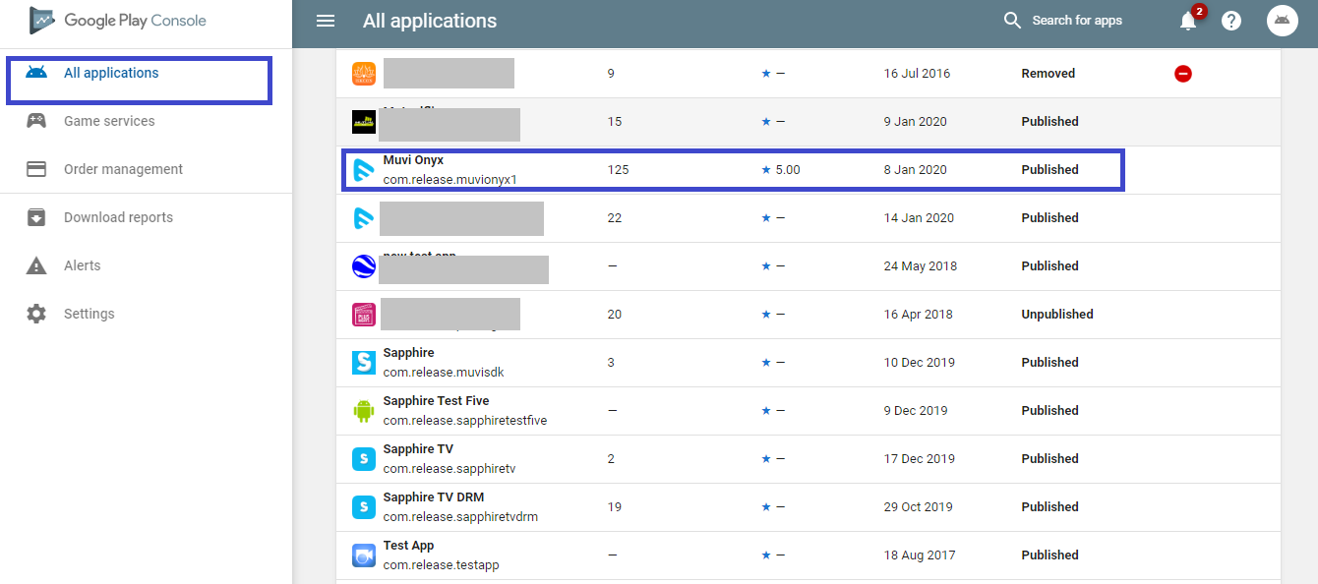The height and width of the screenshot is (584, 1318).
Task: Open Download reports in sidebar
Action: click(x=146, y=217)
